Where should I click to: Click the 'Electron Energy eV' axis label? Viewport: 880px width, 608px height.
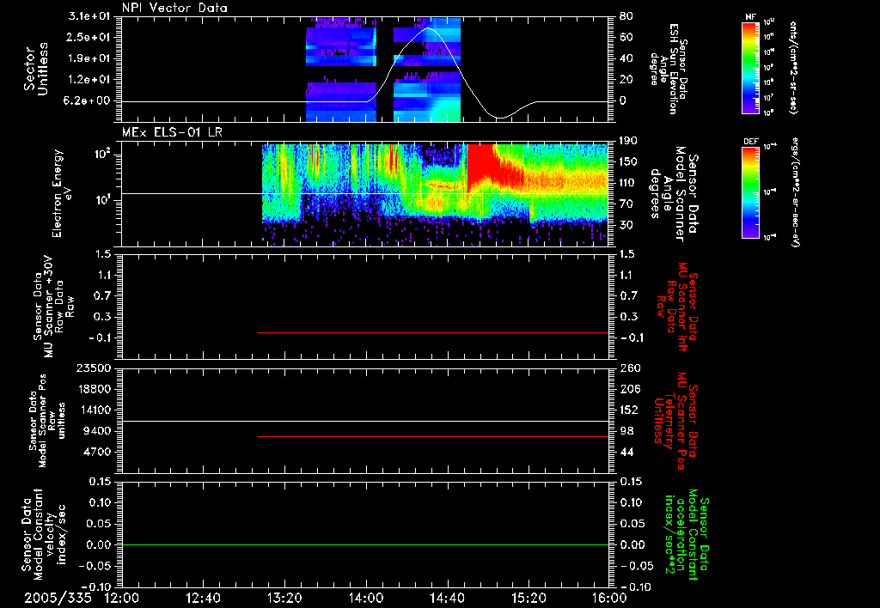point(61,193)
